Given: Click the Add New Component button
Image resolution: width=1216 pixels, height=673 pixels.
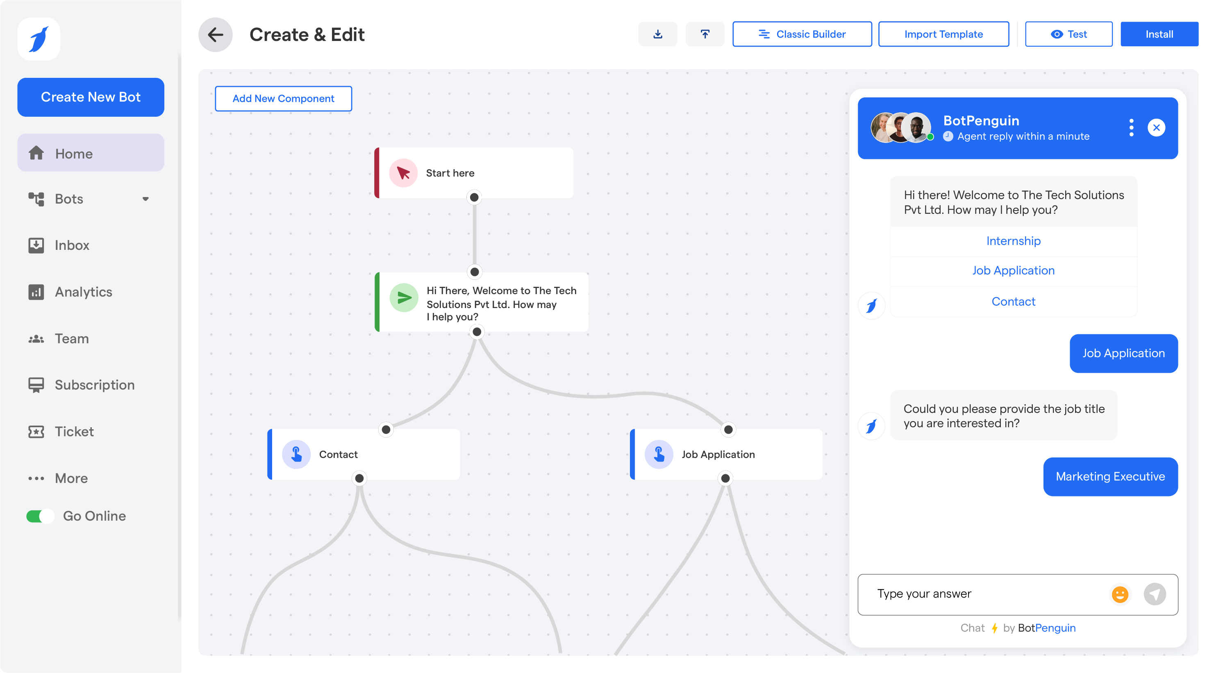Looking at the screenshot, I should pyautogui.click(x=283, y=99).
